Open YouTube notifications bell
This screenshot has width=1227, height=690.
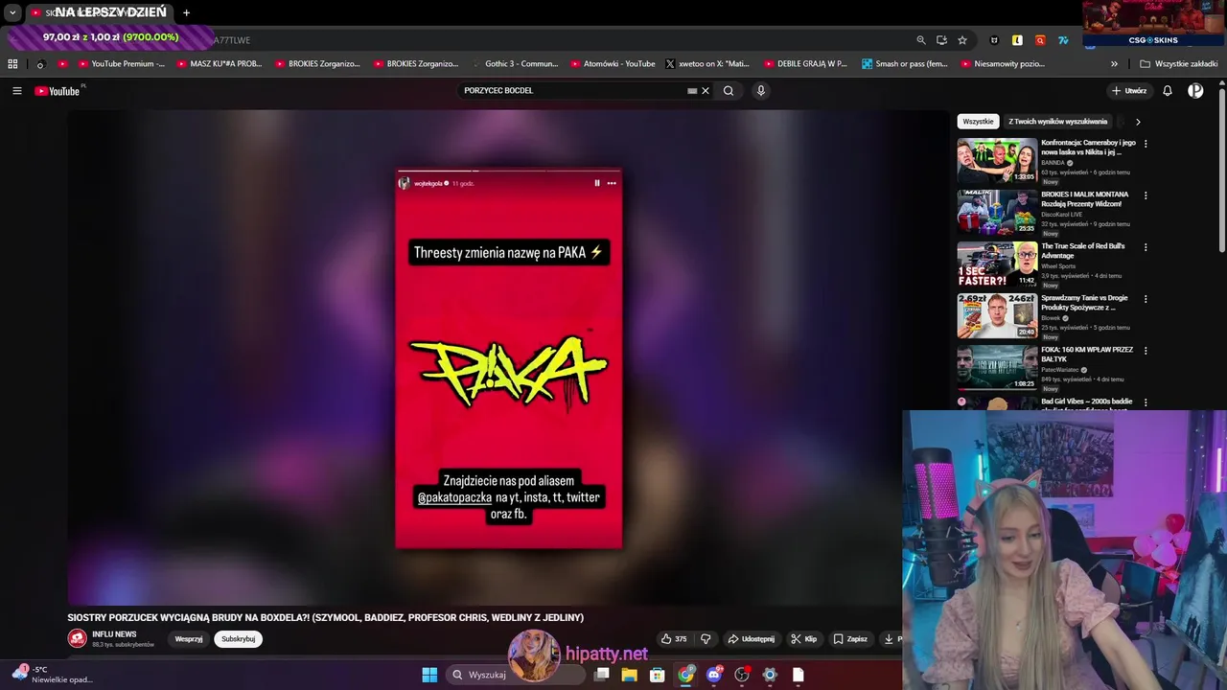1168,91
